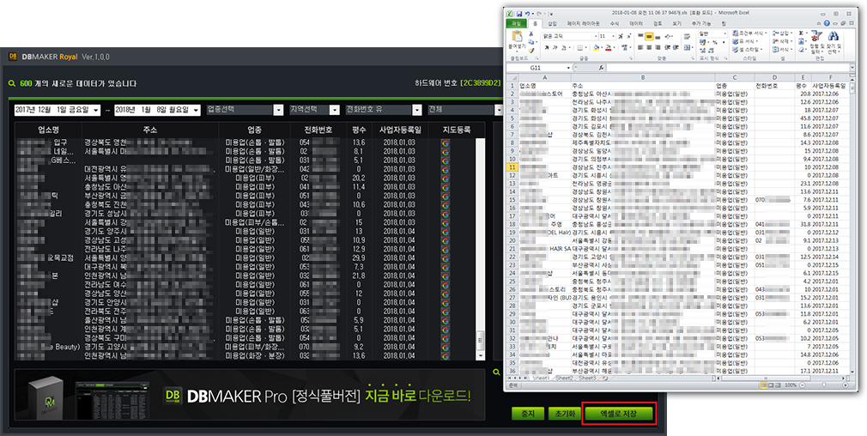Click the Excel zoom slider handle
Image resolution: width=867 pixels, height=436 pixels.
[823, 385]
